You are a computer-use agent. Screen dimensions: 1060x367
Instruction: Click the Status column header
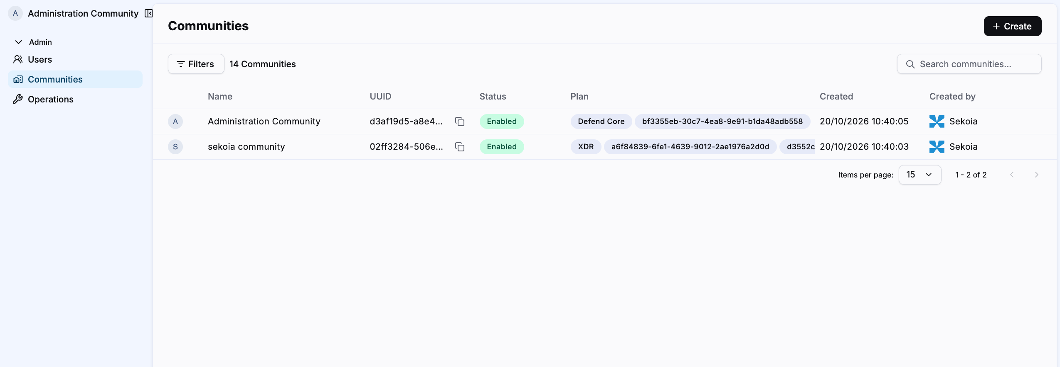[493, 97]
